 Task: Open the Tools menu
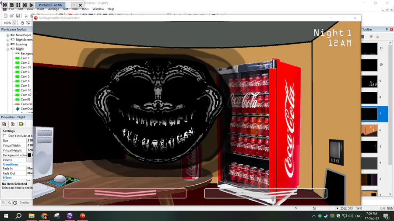85,9
